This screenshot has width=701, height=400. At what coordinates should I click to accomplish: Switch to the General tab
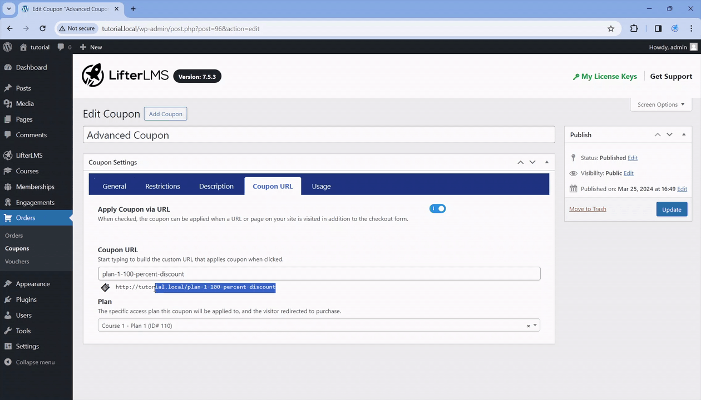click(114, 186)
